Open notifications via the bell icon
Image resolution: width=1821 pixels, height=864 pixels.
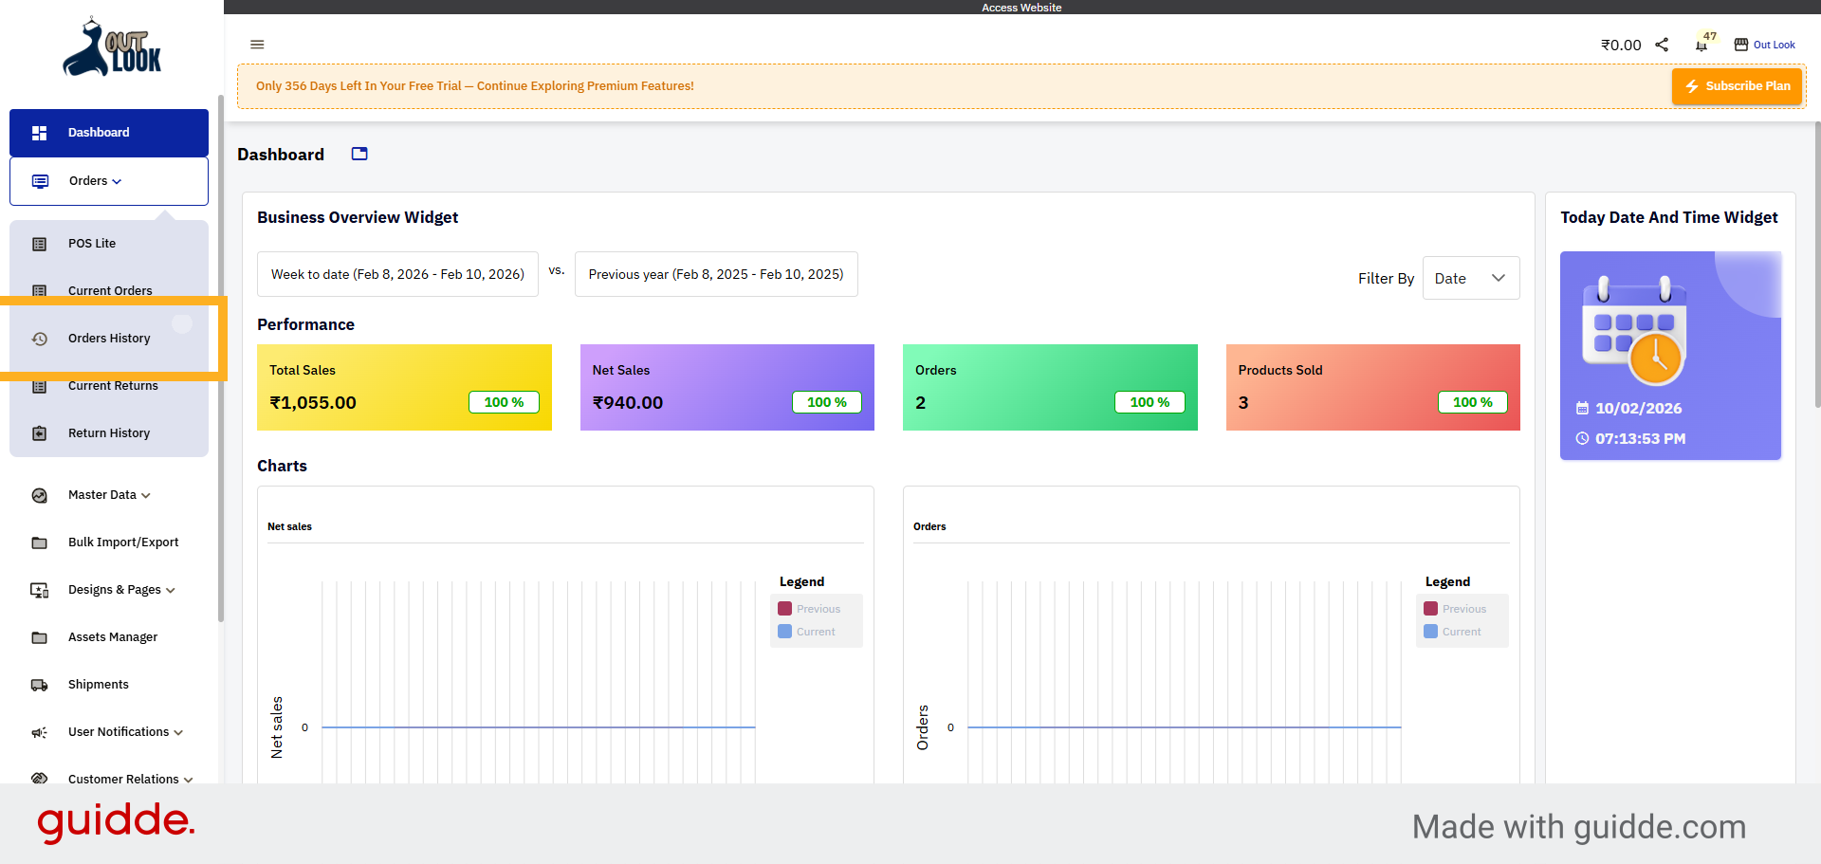[x=1701, y=44]
